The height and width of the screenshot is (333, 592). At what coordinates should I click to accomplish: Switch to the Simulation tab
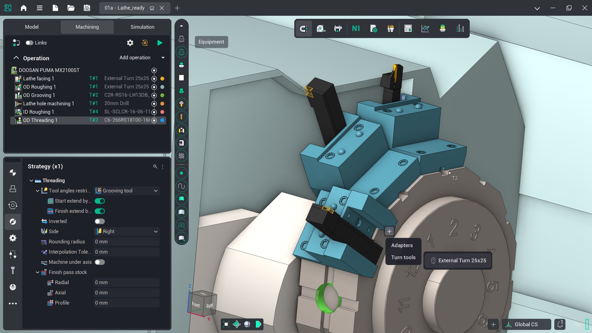(x=142, y=27)
